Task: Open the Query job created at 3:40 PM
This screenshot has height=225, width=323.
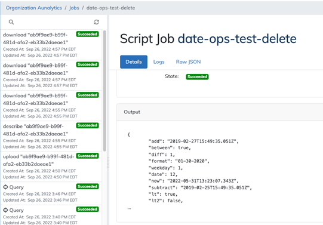Action: [x=51, y=215]
